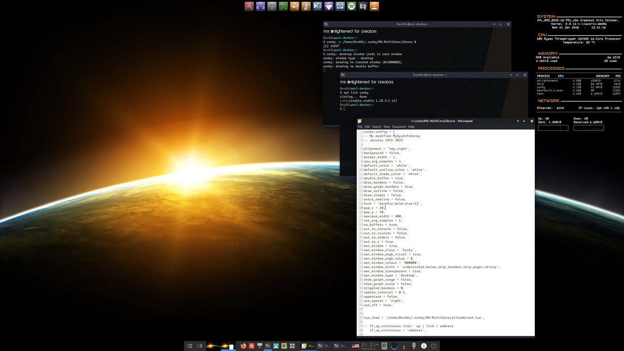Open the Search menu in Mousepad
The image size is (624, 351).
[376, 127]
